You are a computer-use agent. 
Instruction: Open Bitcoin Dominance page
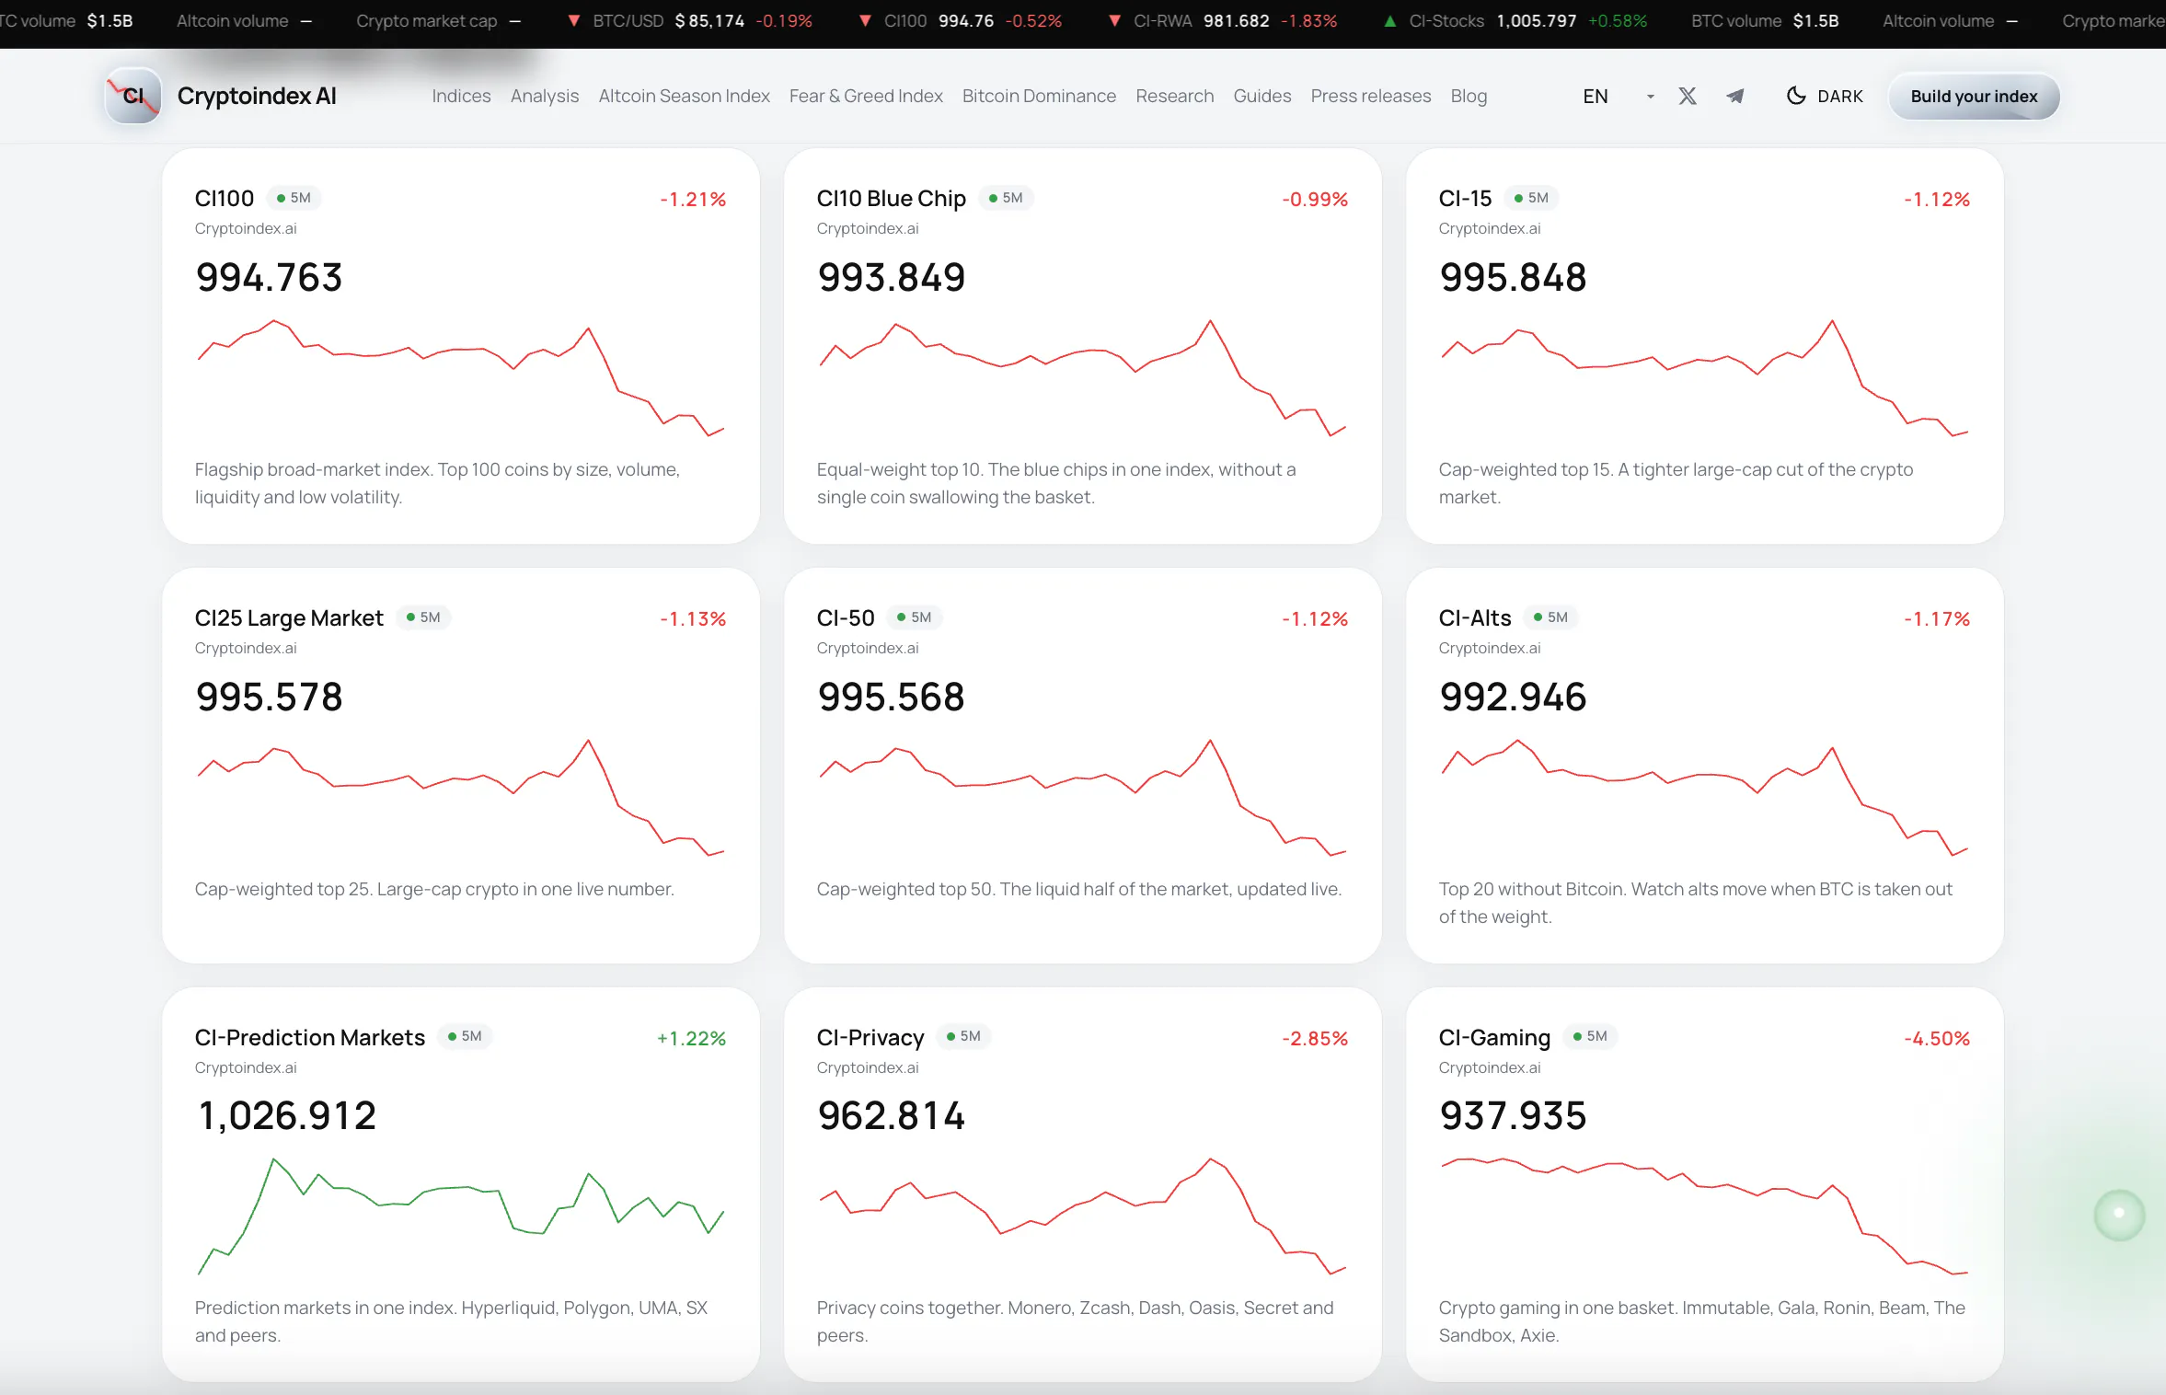pos(1039,96)
